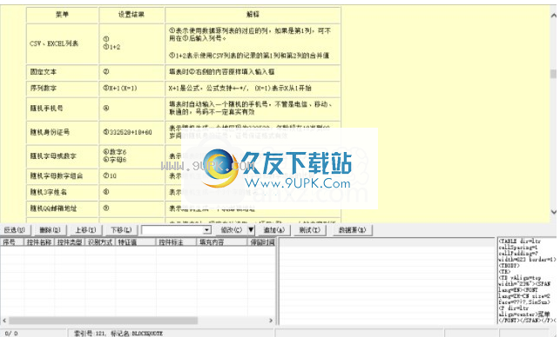Click the help page scroll-down arrow
The width and height of the screenshot is (560, 337).
tap(554, 212)
